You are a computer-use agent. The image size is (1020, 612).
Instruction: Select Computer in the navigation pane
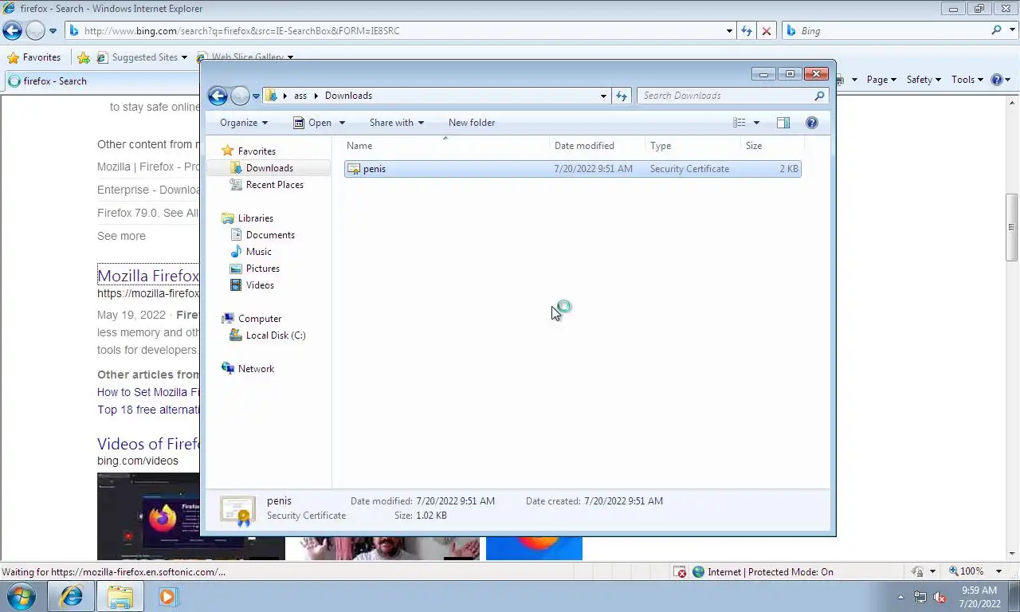(x=259, y=319)
